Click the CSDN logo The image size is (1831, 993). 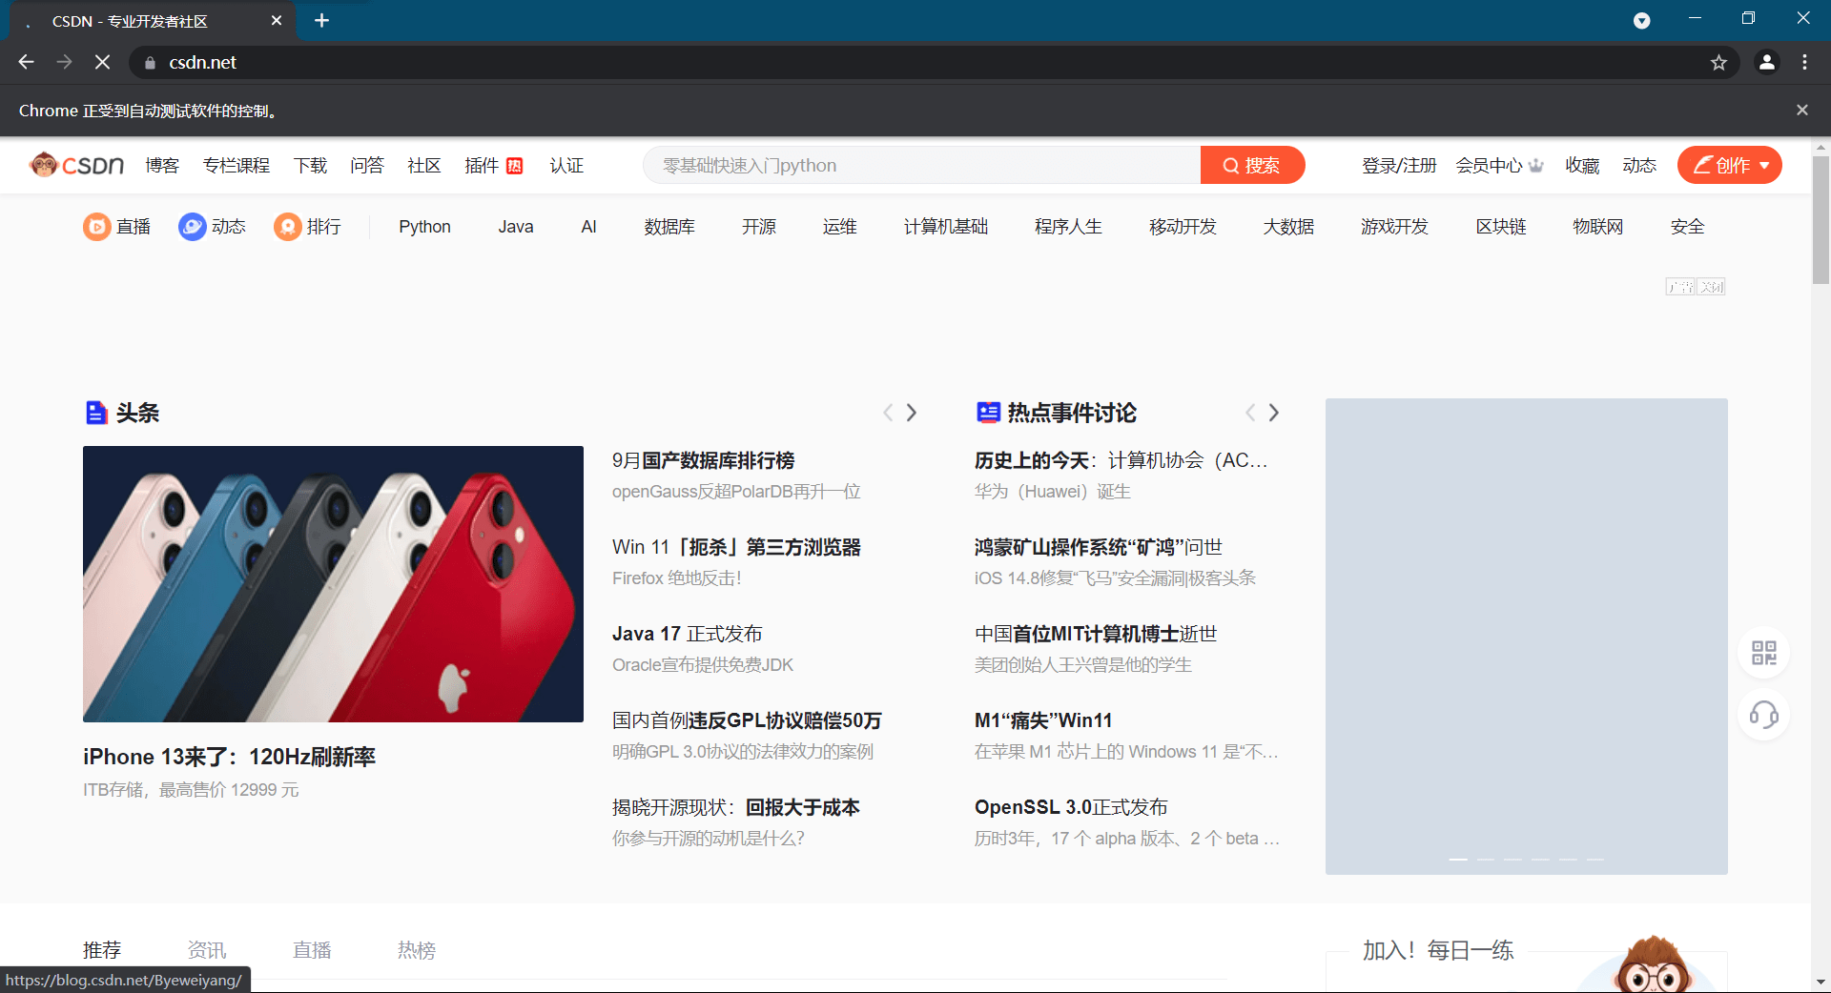76,165
